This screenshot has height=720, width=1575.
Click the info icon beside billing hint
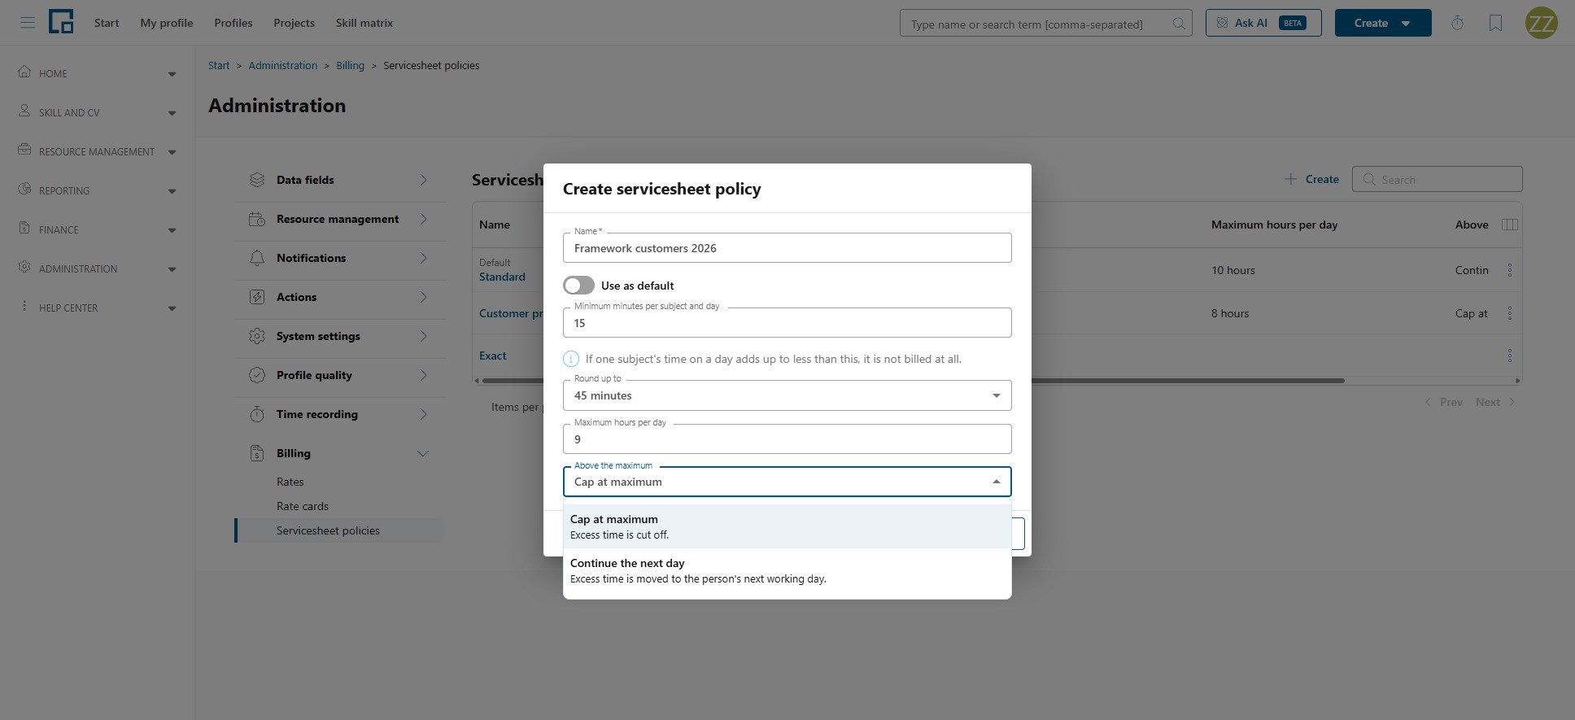click(571, 359)
